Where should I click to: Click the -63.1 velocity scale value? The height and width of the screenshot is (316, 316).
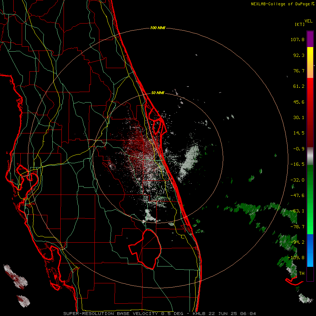tap(297, 211)
